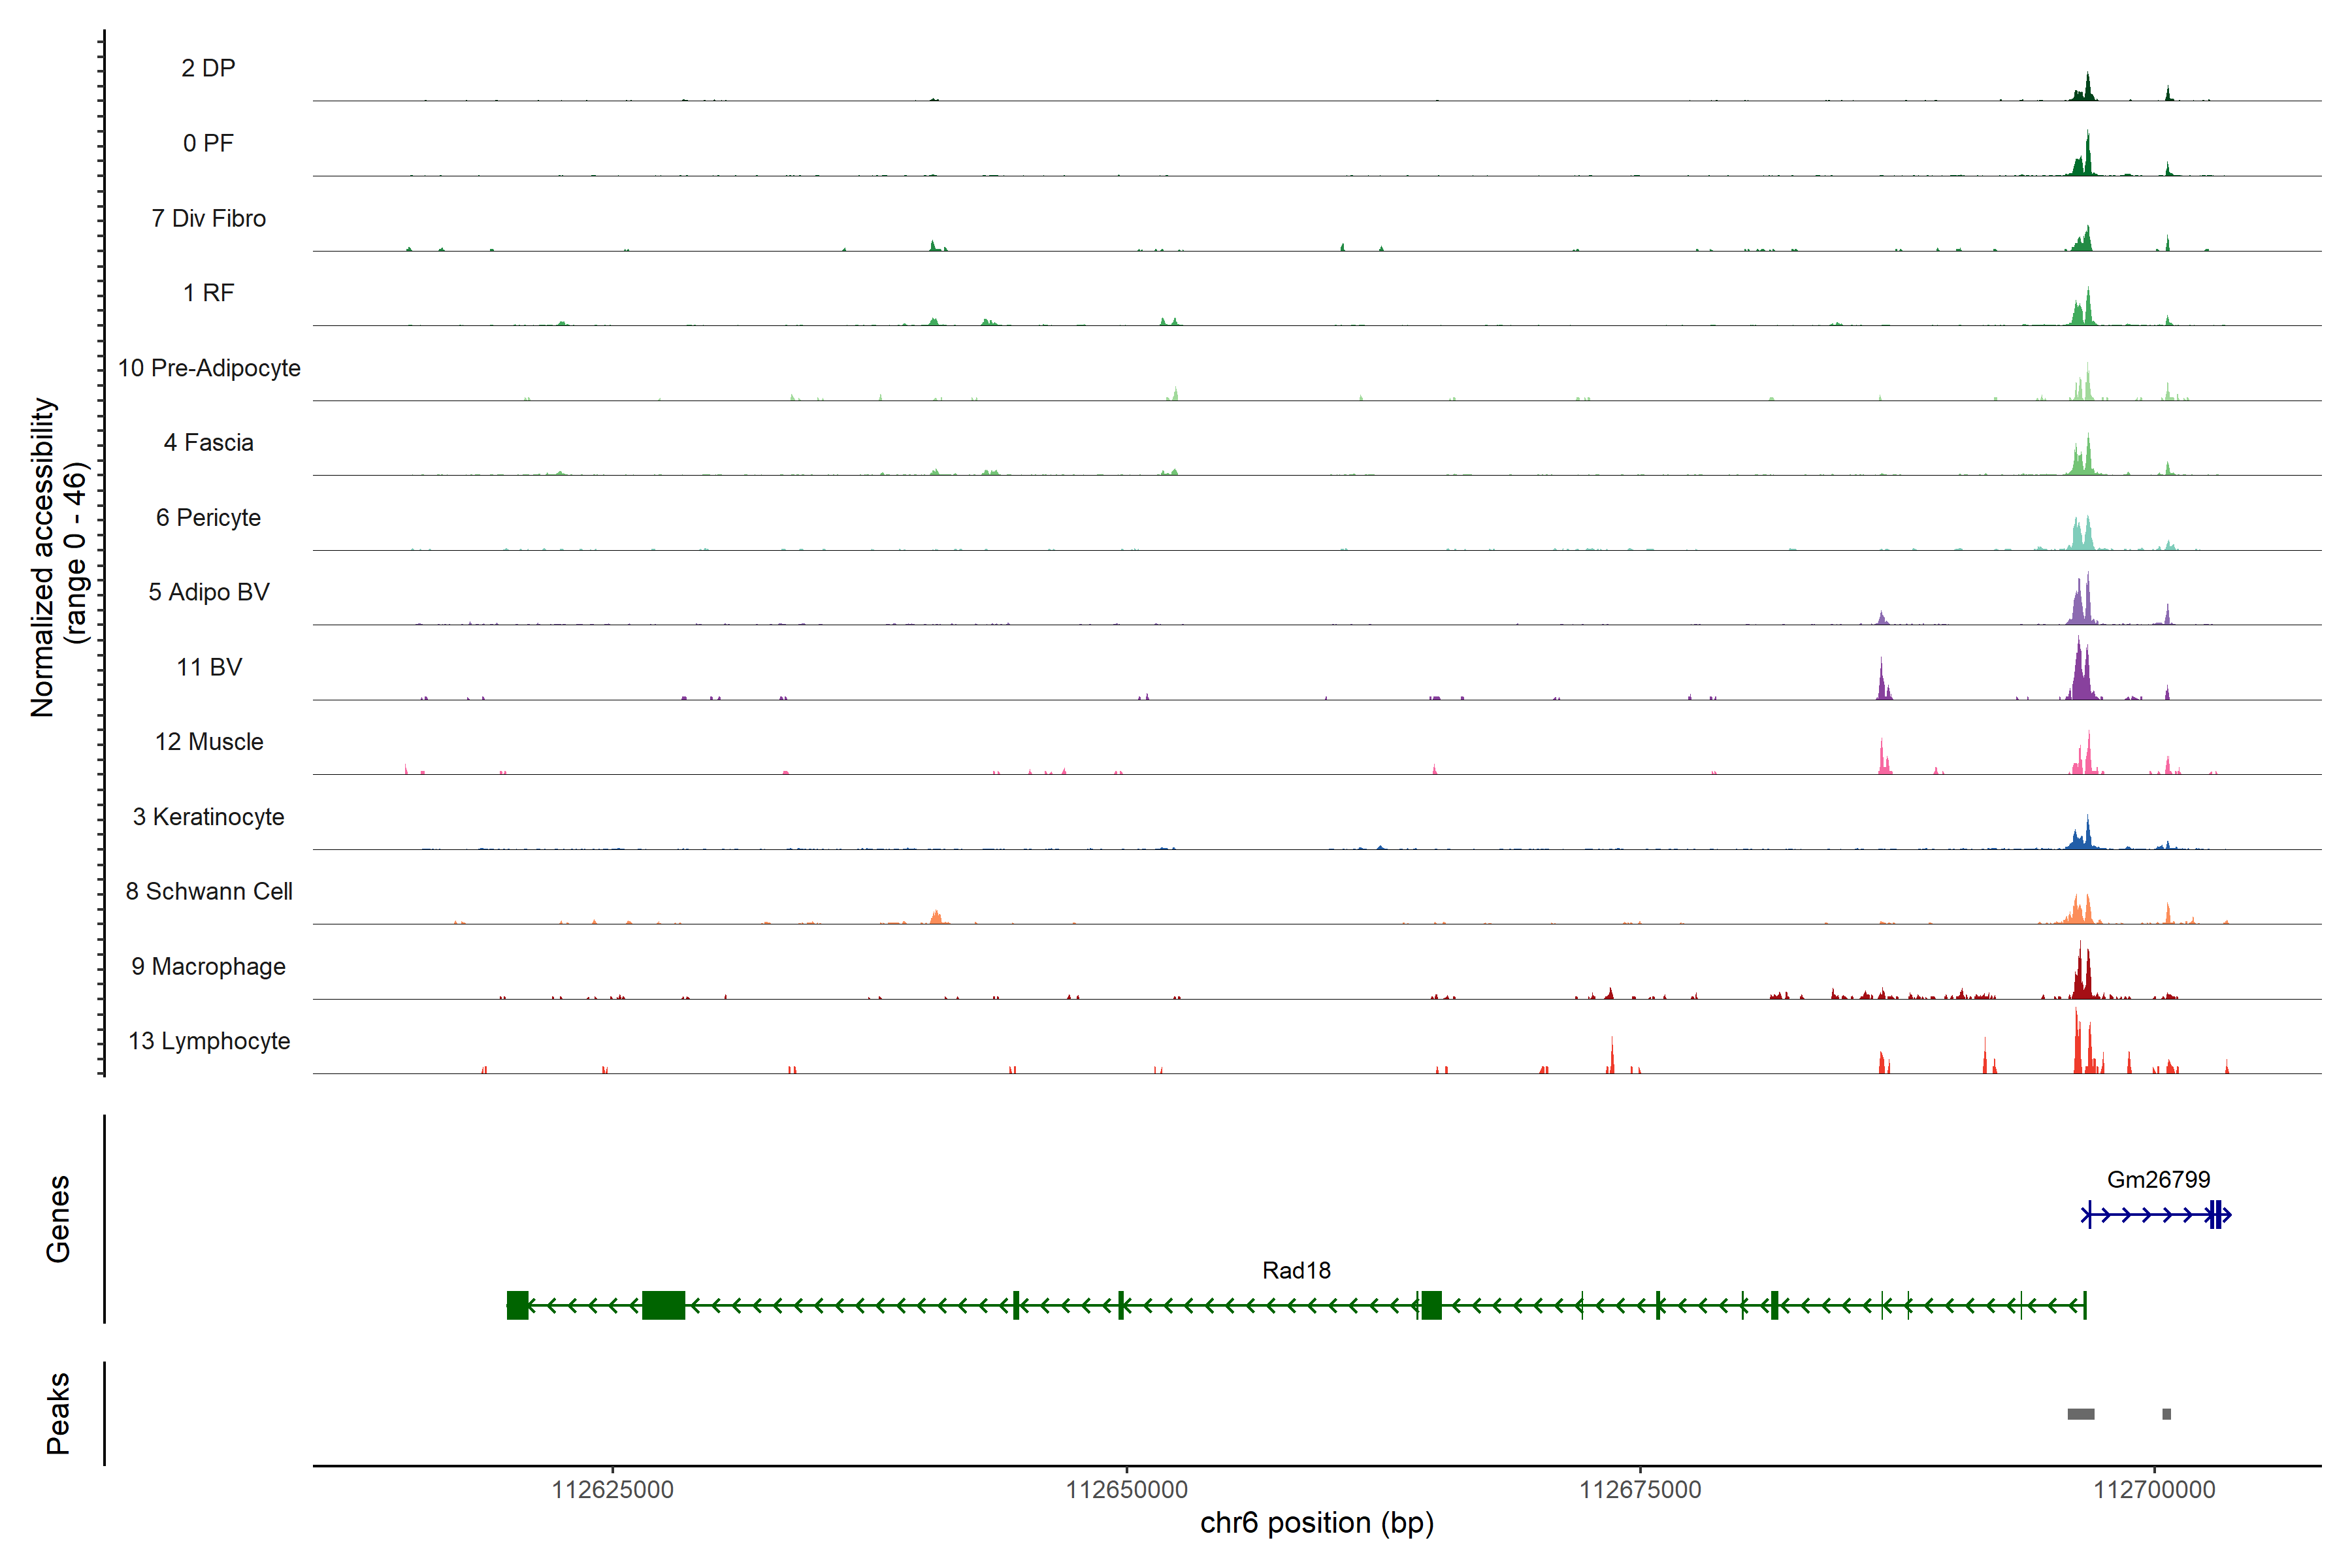Select the 11 BV track label
The width and height of the screenshot is (2352, 1568).
(209, 667)
